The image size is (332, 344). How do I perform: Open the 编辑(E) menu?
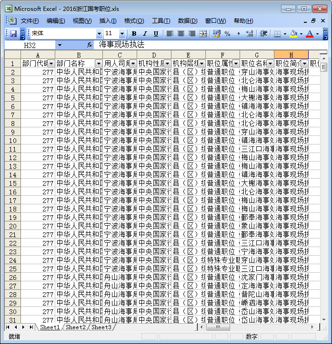coord(56,21)
